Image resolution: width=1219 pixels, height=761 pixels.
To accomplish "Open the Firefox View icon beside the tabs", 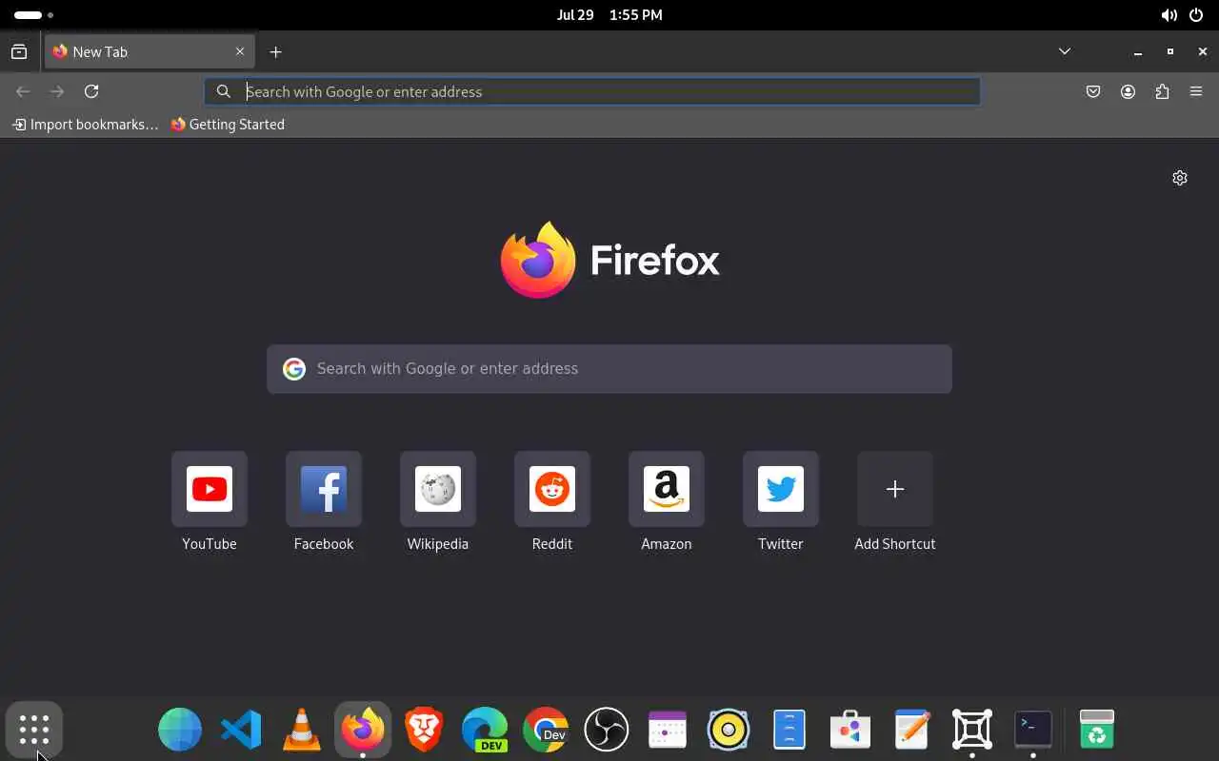I will (19, 52).
